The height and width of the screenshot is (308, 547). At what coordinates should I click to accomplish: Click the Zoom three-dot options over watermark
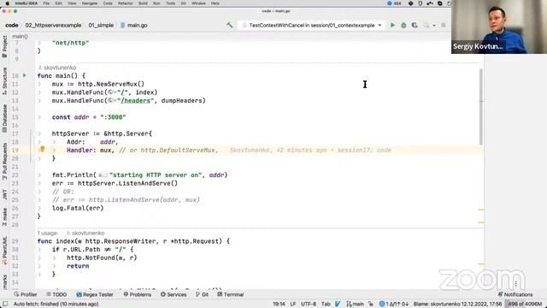[x=515, y=284]
